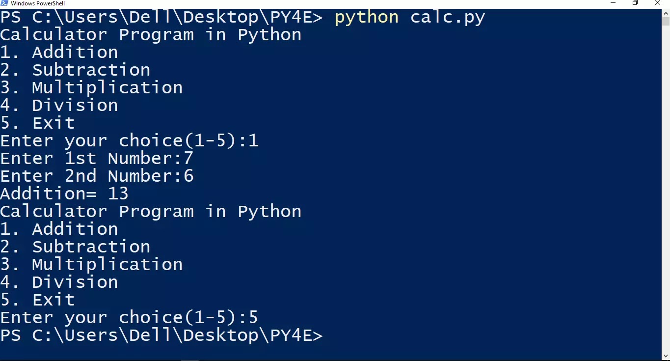Click the 'Enter 1st Number:7' line
This screenshot has width=670, height=361.
[x=97, y=158]
